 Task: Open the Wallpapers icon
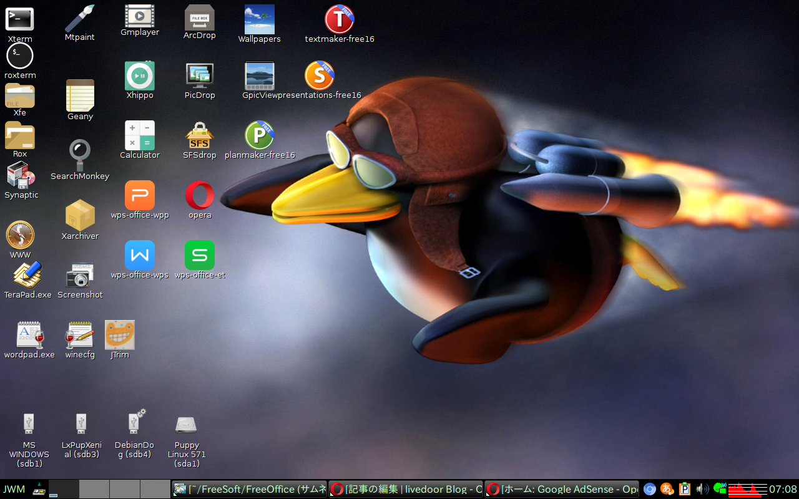pos(260,19)
